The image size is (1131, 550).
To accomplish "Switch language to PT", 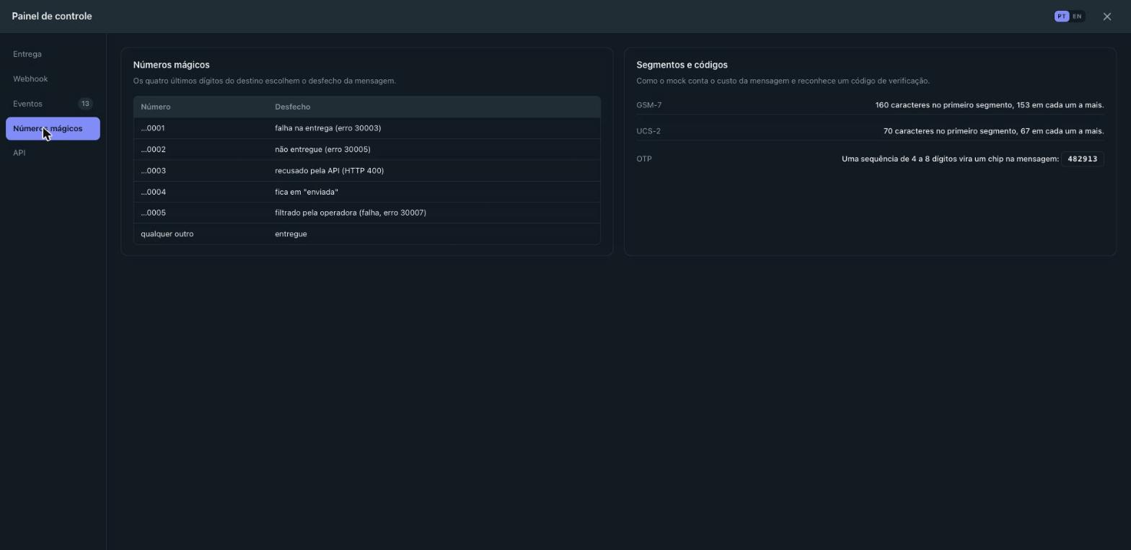I will pos(1062,17).
